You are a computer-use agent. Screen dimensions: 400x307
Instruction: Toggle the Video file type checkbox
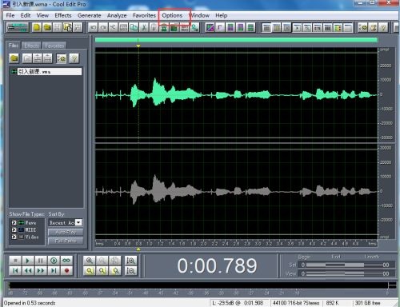click(x=14, y=237)
